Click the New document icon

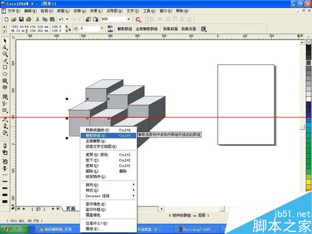(6, 19)
